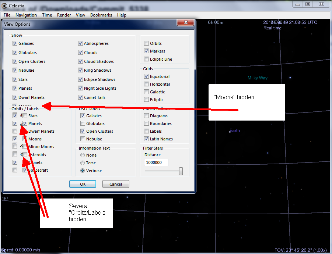Uncheck the Markers checkbox
The height and width of the screenshot is (254, 332).
[x=146, y=51]
